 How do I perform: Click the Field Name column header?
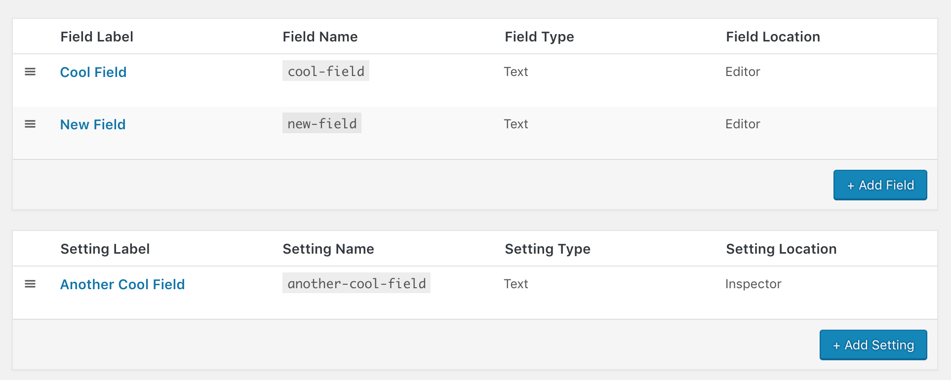pyautogui.click(x=320, y=37)
